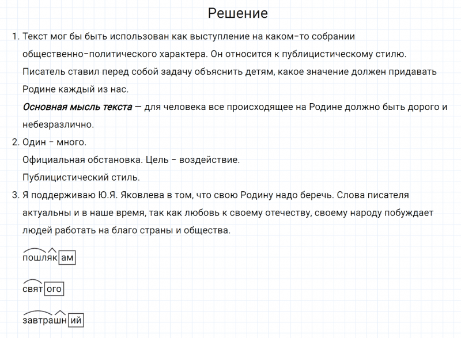Select the boxed ending "ий"

point(75,321)
